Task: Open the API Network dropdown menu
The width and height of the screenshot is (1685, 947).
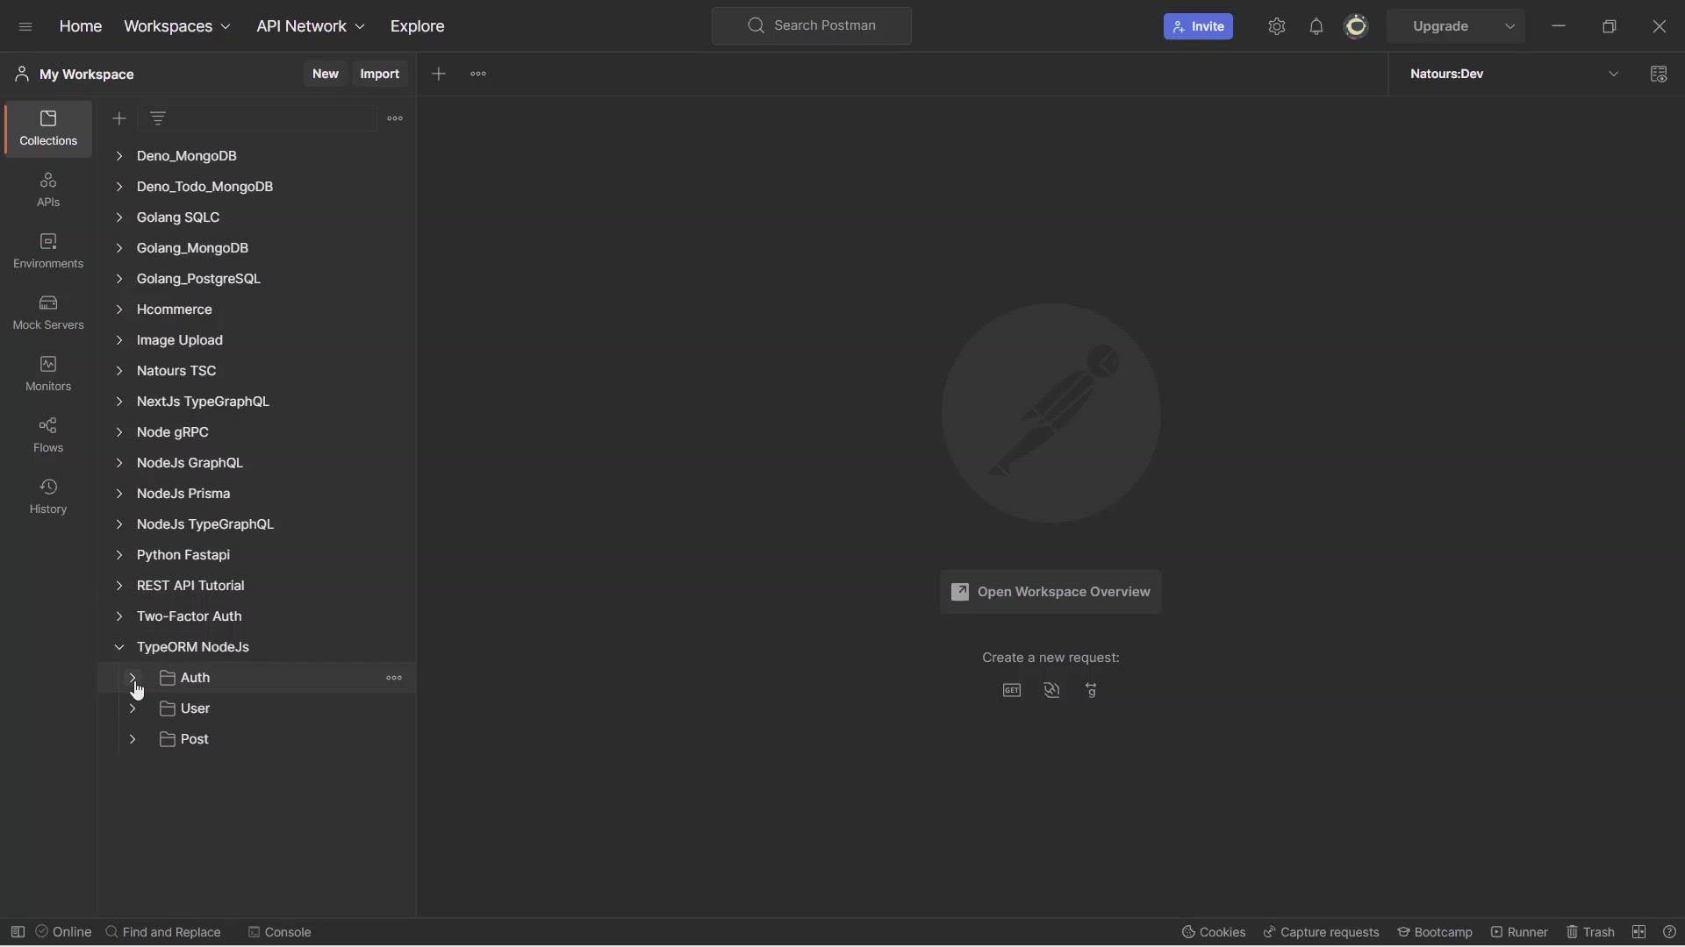Action: 311,26
